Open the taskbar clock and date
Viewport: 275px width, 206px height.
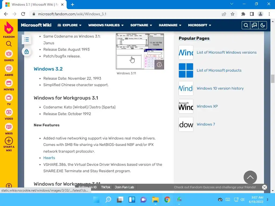click(x=256, y=200)
